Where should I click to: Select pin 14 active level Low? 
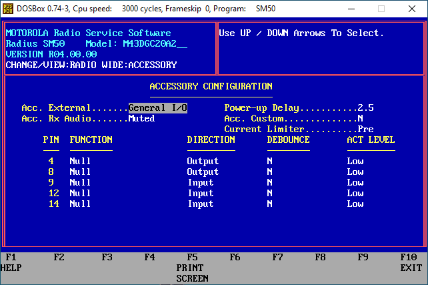click(x=355, y=204)
